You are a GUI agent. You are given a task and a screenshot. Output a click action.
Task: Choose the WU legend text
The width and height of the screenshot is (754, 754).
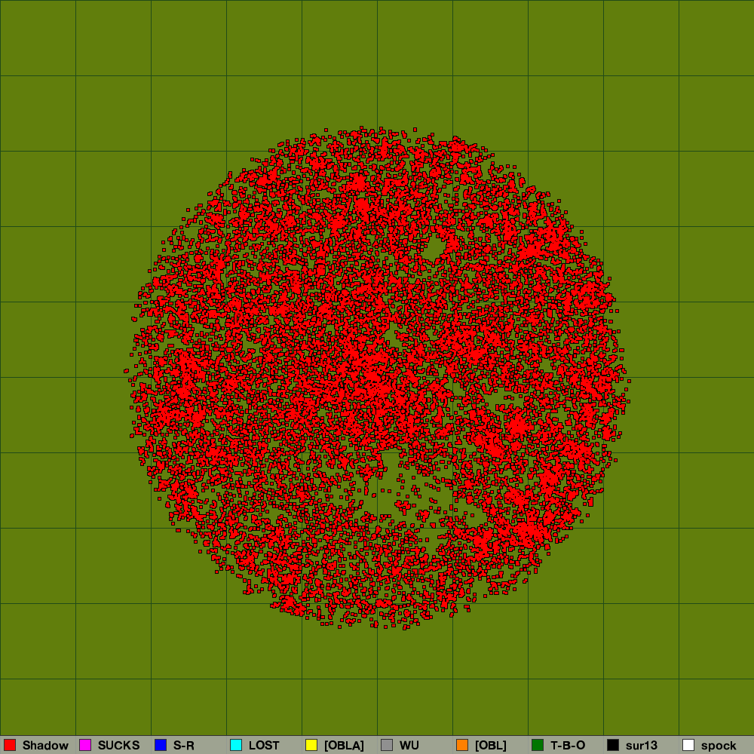click(x=409, y=746)
